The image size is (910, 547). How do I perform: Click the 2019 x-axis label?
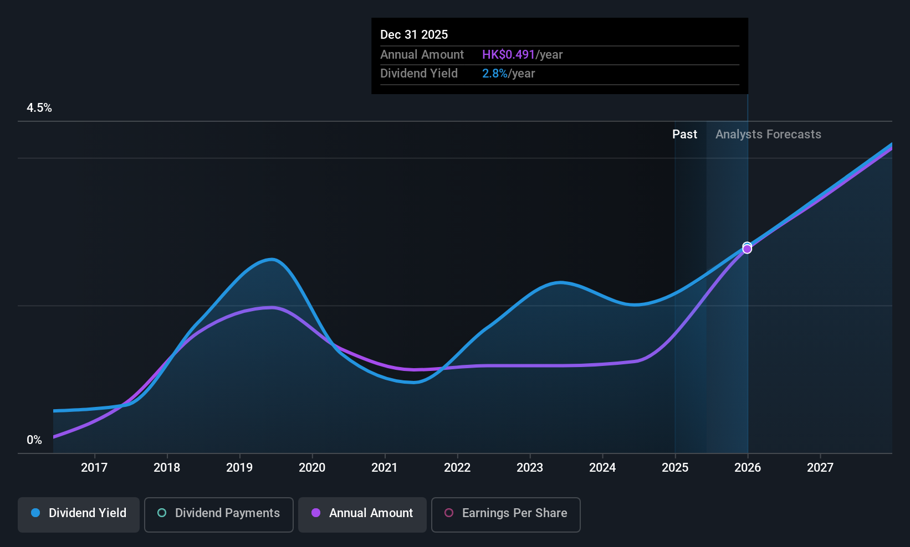pos(239,467)
